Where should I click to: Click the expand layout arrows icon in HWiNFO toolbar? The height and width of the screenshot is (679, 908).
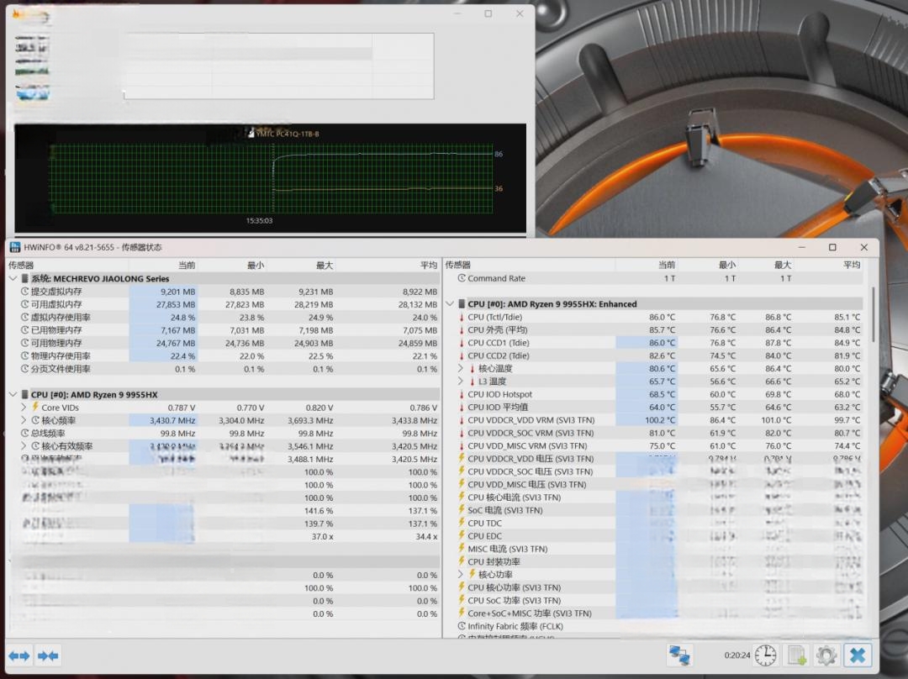coord(19,655)
